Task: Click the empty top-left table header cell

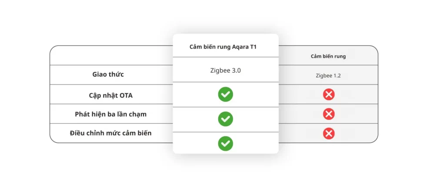Action: click(x=111, y=56)
